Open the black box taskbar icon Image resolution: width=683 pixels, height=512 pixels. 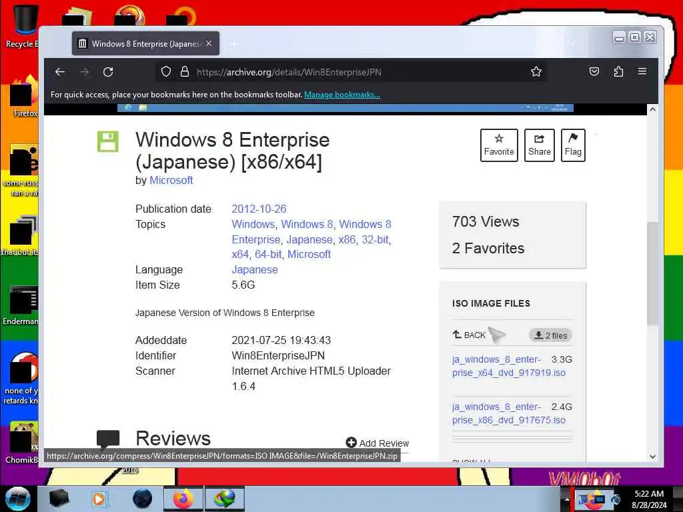tap(59, 499)
